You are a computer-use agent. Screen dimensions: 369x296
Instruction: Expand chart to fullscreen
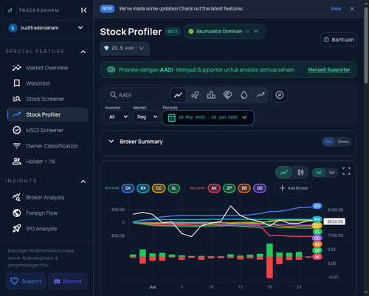[x=346, y=171]
